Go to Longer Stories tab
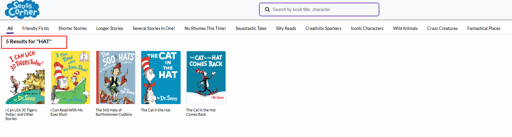 point(110,29)
